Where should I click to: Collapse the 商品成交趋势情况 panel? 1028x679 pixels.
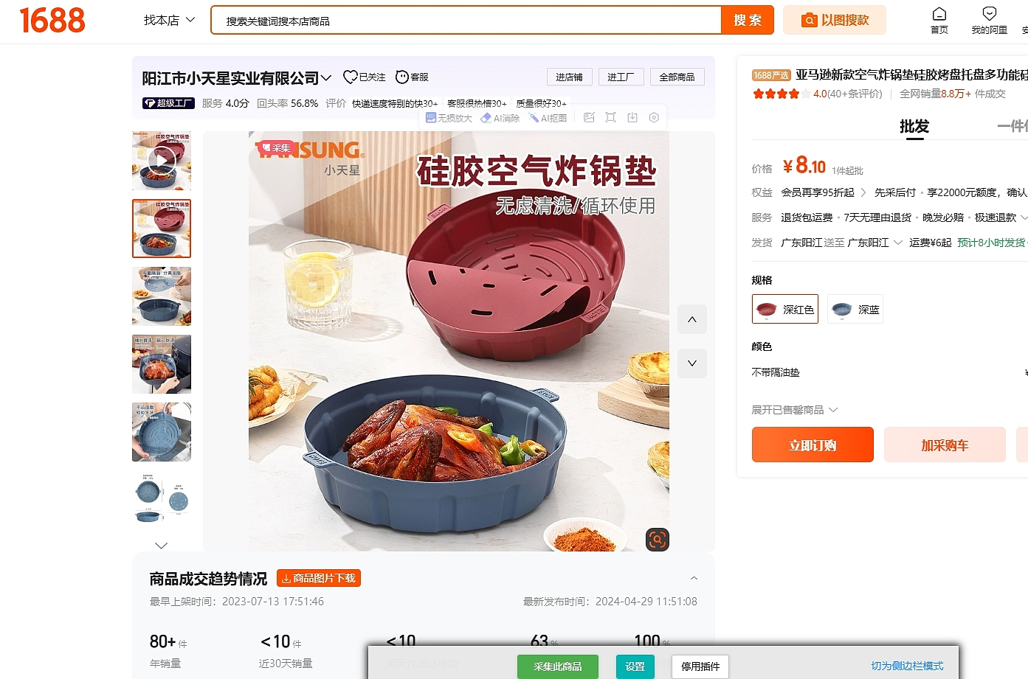point(694,578)
